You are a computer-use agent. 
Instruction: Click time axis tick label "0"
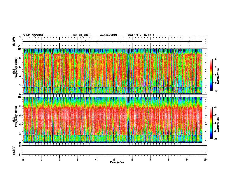[23, 160]
